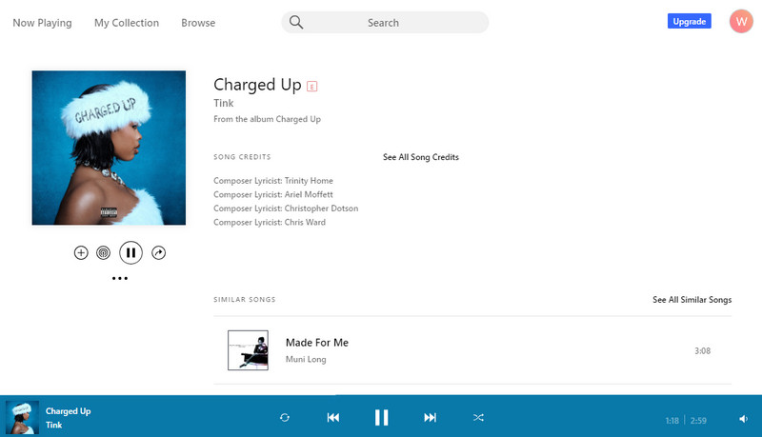This screenshot has height=437, width=762.
Task: Click the 3:08 duration of Made For Me
Action: (702, 350)
